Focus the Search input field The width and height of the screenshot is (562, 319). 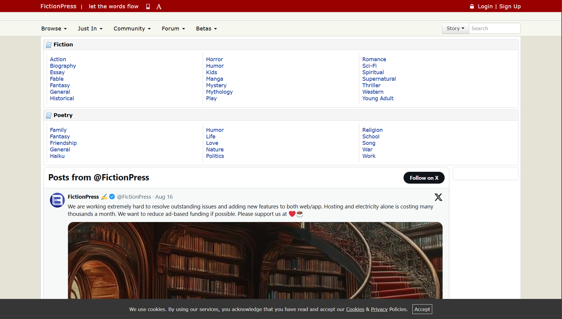click(495, 28)
